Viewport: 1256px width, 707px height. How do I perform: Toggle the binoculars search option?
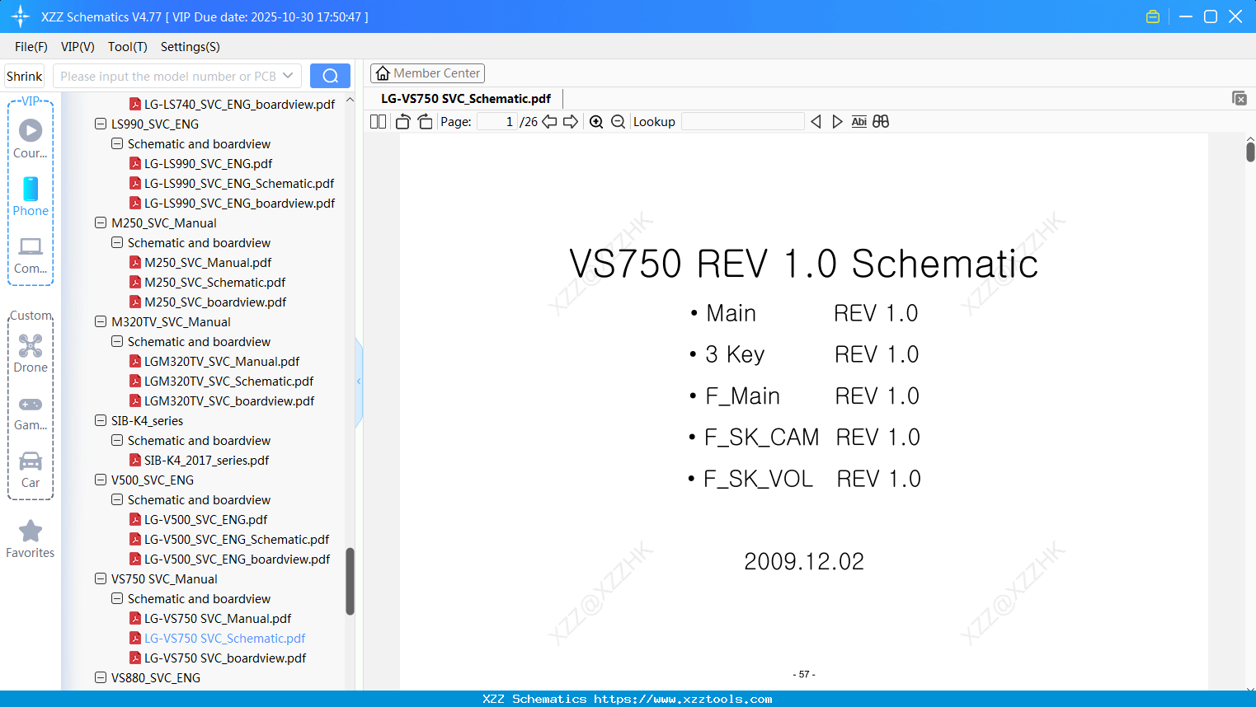[881, 121]
